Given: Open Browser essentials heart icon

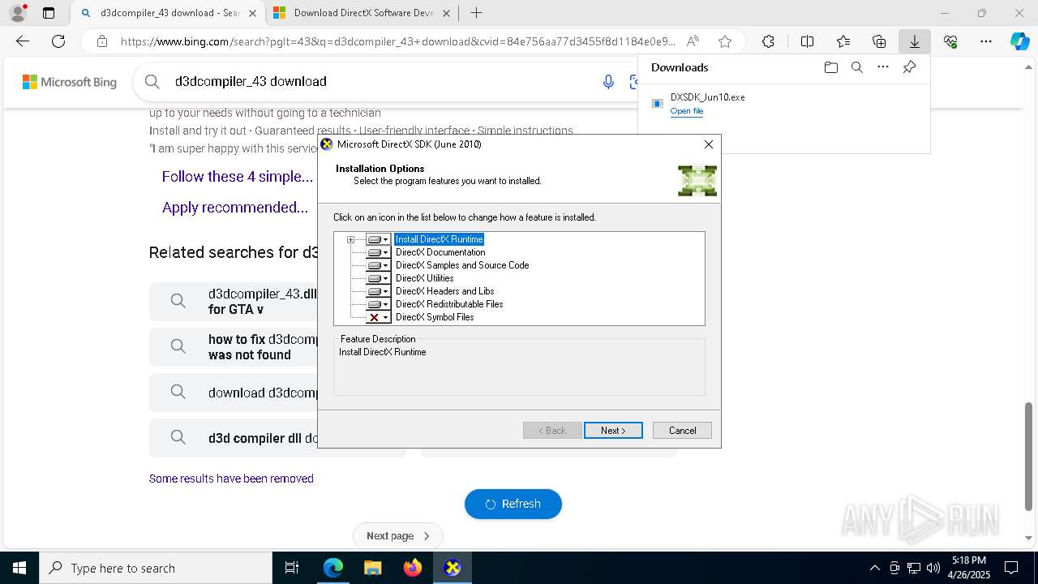Looking at the screenshot, I should pos(950,41).
